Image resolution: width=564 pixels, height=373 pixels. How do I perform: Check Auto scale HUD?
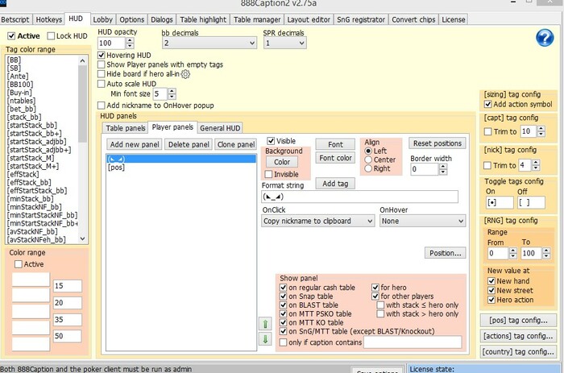point(102,84)
